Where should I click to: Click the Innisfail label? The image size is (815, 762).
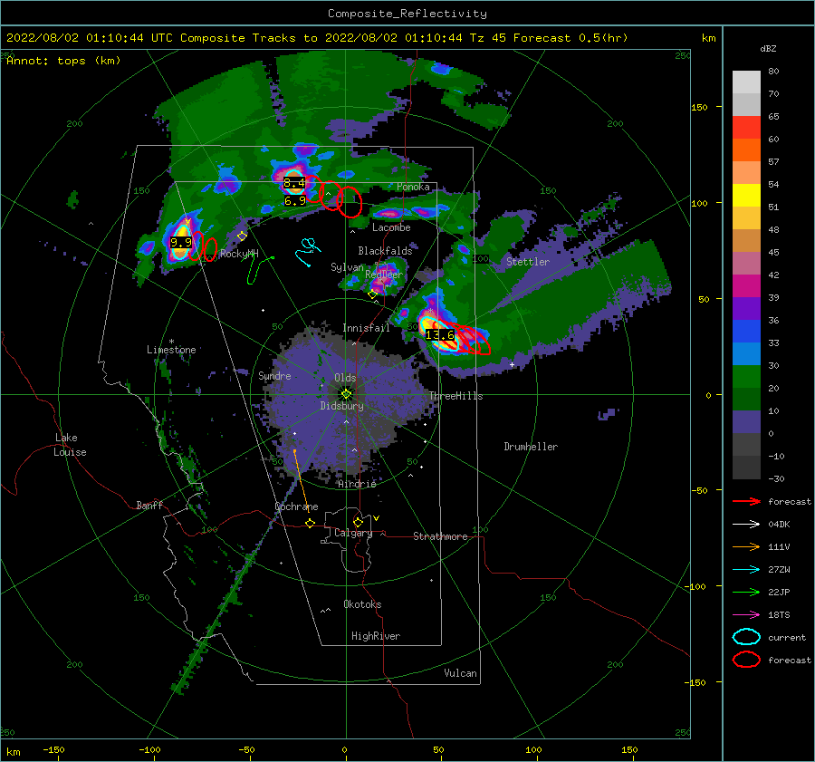click(x=366, y=328)
